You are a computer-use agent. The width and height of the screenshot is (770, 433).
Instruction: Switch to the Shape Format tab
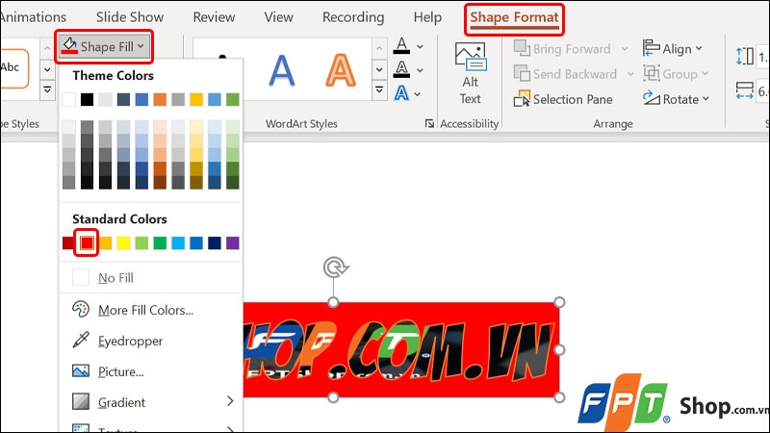(x=514, y=17)
